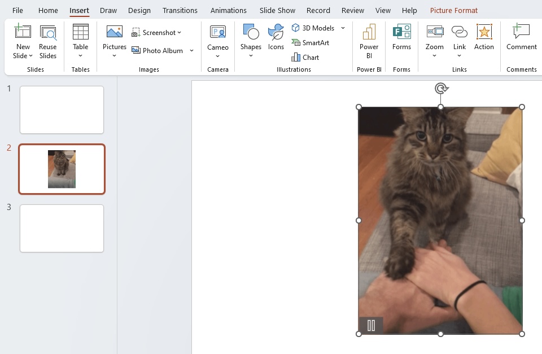Click Photo Album
The height and width of the screenshot is (354, 542).
pos(158,50)
